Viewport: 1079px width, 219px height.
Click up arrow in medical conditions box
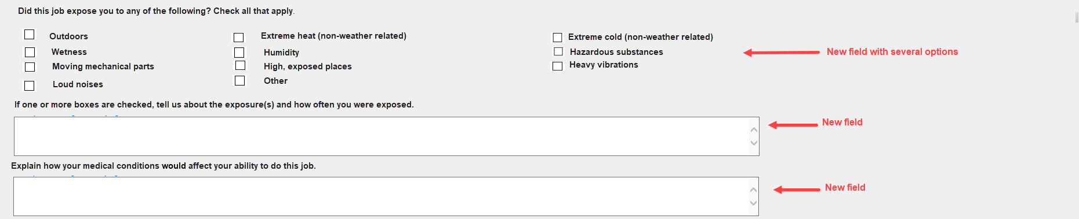753,190
